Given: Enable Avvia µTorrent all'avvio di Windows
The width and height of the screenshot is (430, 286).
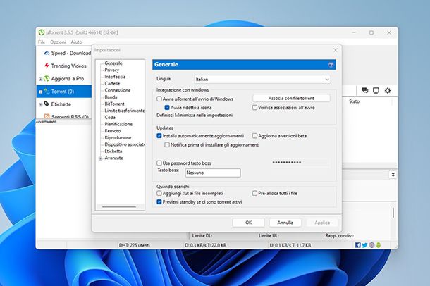Looking at the screenshot, I should tap(159, 99).
